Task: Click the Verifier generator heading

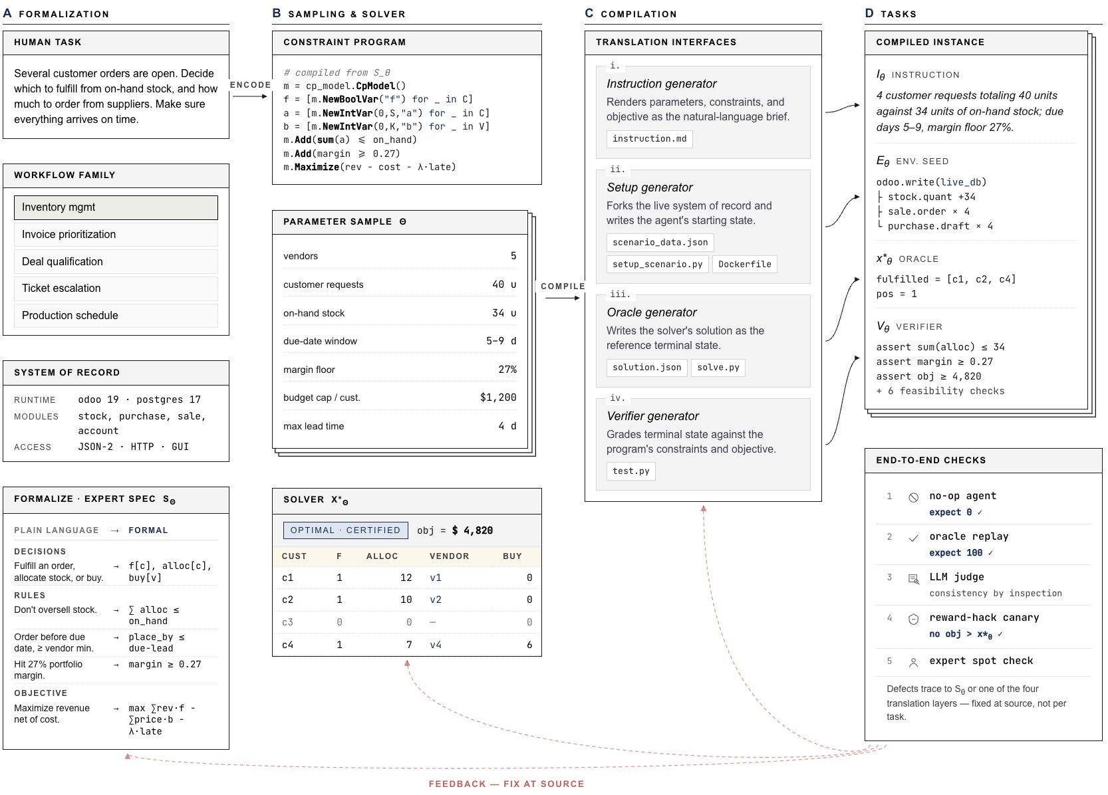Action: tap(653, 416)
